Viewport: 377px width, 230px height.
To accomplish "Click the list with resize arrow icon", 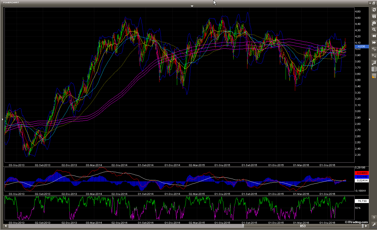I will coord(374,63).
